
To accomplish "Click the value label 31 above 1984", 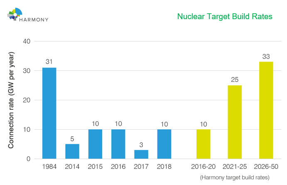I will (49, 62).
